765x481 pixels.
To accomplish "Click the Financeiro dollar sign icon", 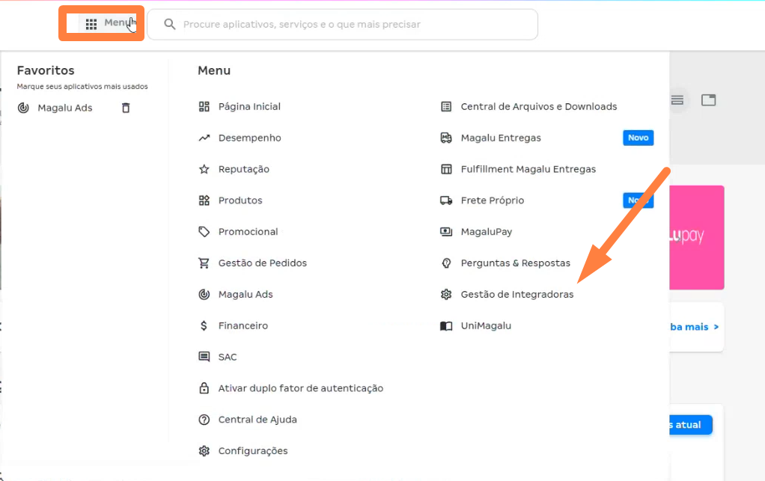I will [204, 326].
